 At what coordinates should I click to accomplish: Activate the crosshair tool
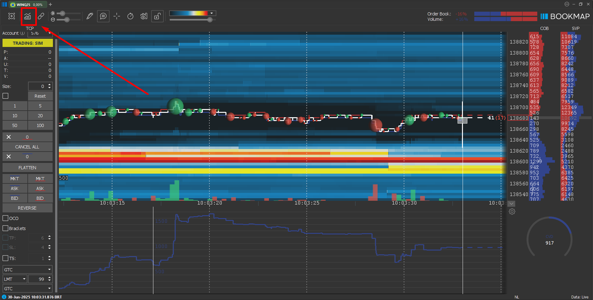[117, 16]
